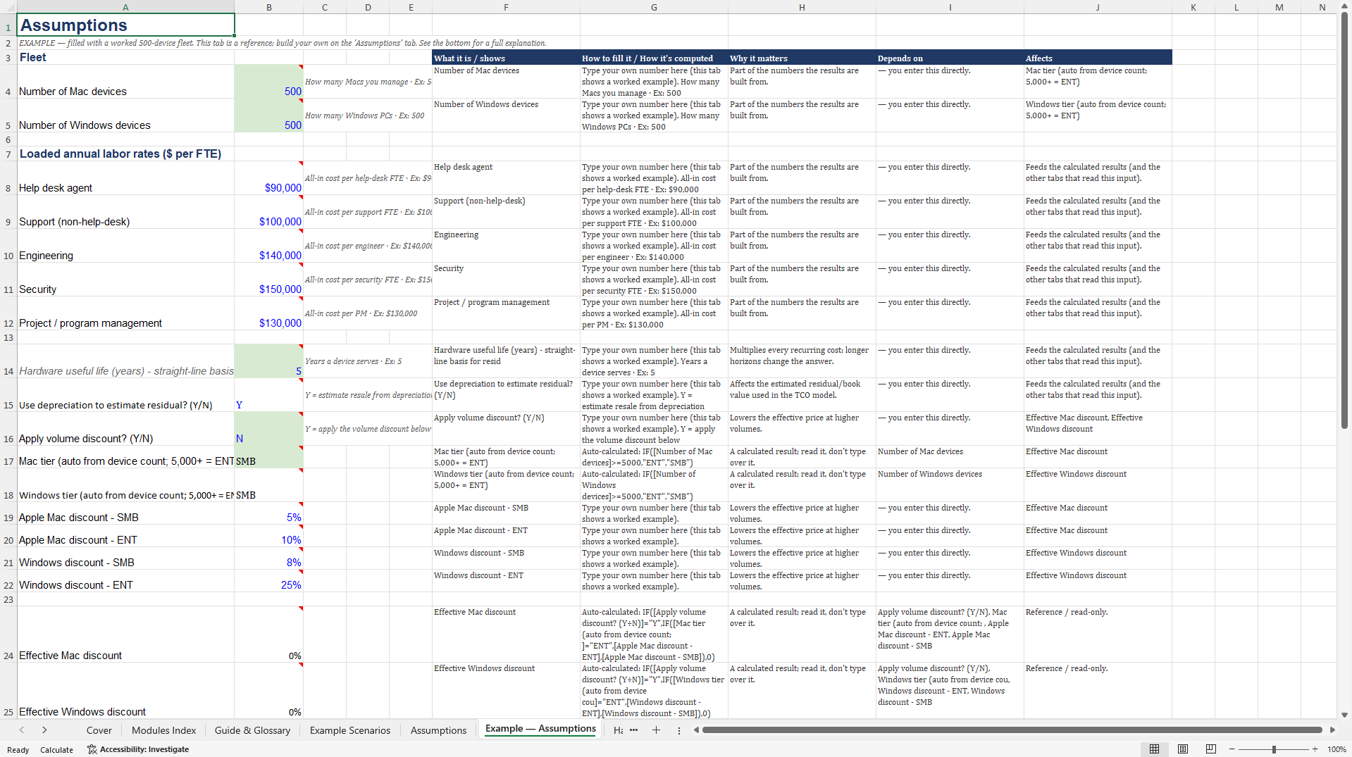Select Help desk agent rate $90,000

268,178
